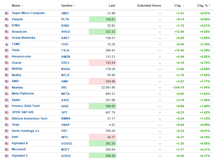214x158 pixels.
Task: Click the IXIC symbol cell
Action: (64, 87)
